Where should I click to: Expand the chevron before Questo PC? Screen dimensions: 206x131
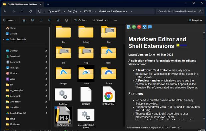[45, 11]
